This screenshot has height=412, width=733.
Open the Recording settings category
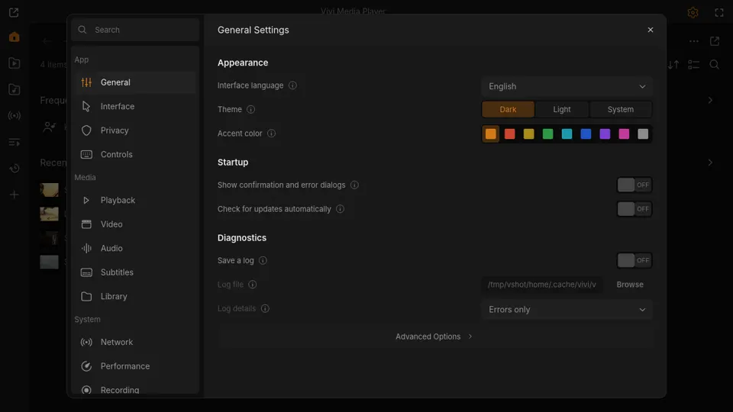click(134, 389)
